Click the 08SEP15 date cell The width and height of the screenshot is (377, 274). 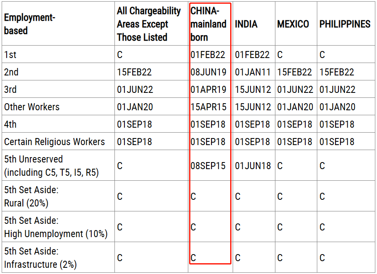coord(208,166)
